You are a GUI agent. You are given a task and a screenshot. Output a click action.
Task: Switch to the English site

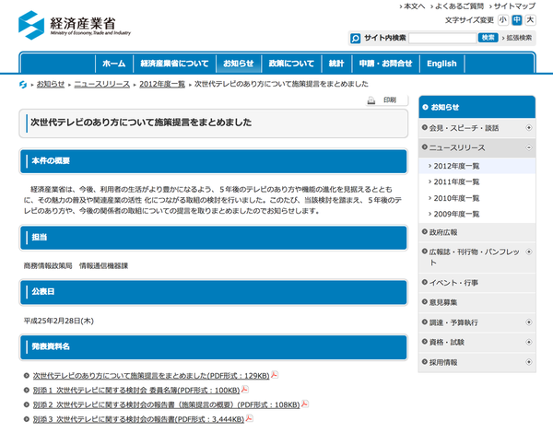tap(441, 64)
